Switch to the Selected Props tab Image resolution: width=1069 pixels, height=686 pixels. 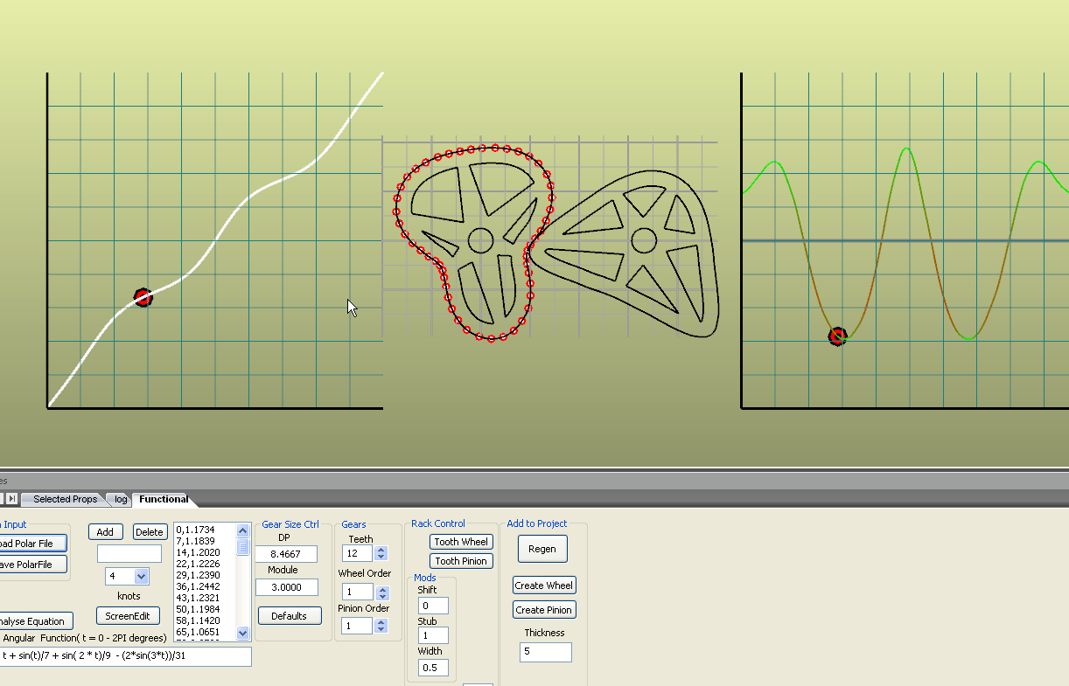click(x=65, y=499)
